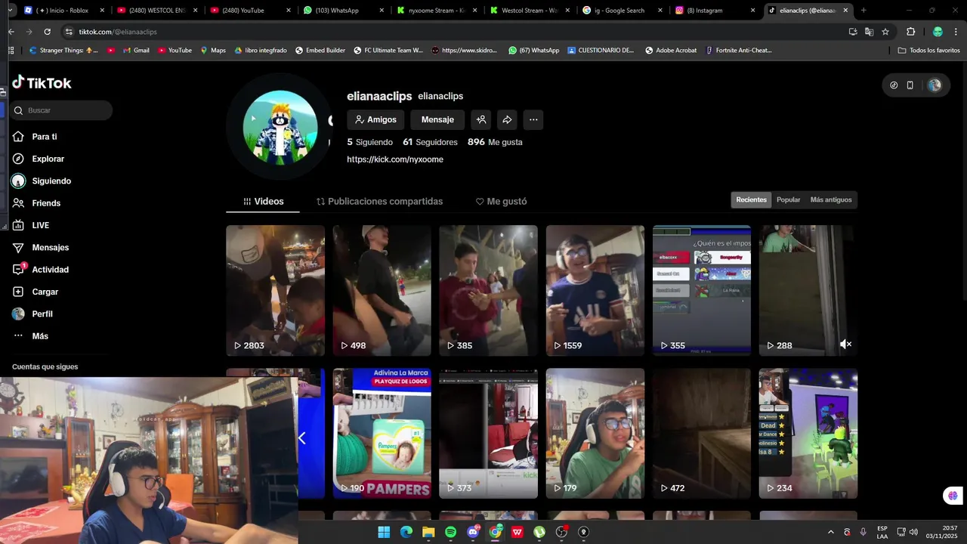Open Actividad notifications
The height and width of the screenshot is (544, 967).
(41, 270)
